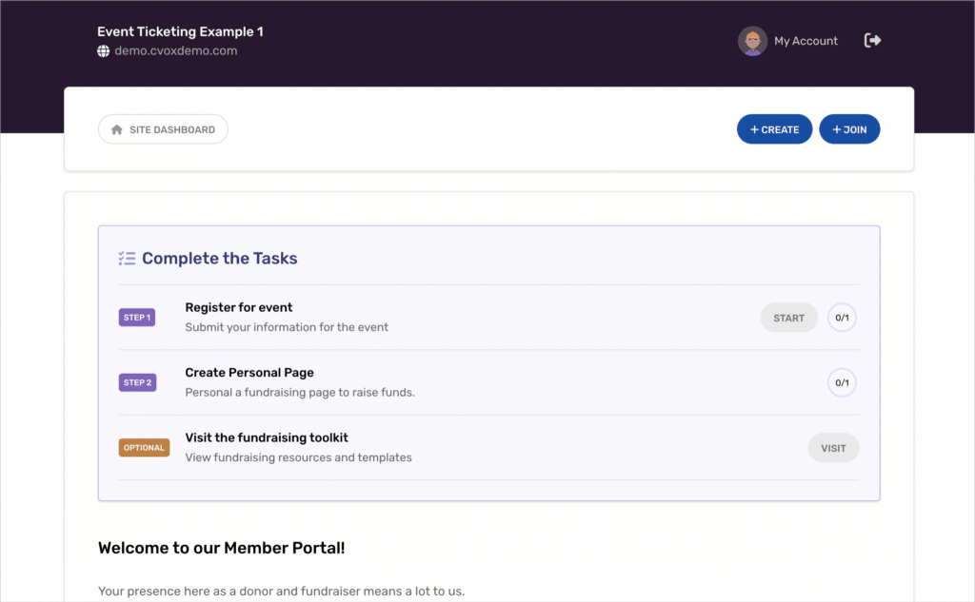Select the Visit the fundraising toolkit task title
The image size is (975, 602).
tap(266, 437)
